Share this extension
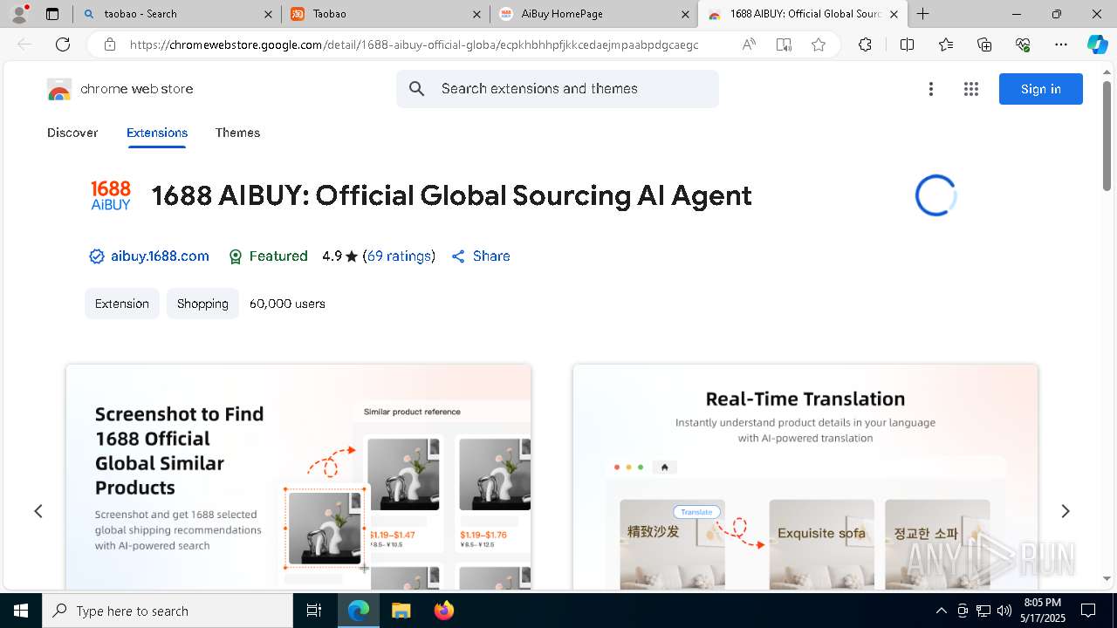The width and height of the screenshot is (1117, 628). [x=481, y=256]
